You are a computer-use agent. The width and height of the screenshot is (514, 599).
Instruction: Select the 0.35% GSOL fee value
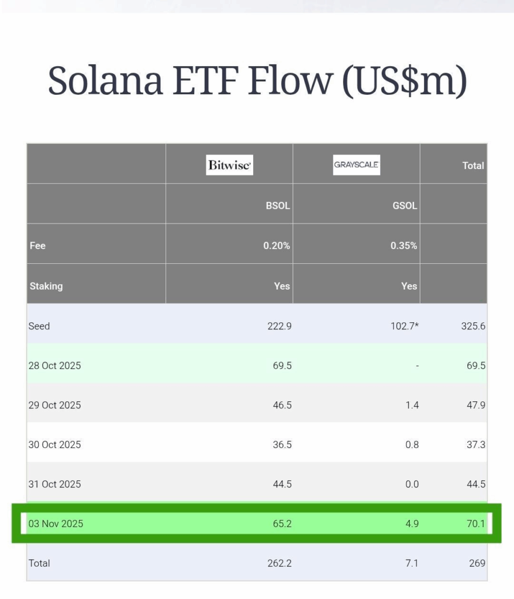click(x=403, y=246)
